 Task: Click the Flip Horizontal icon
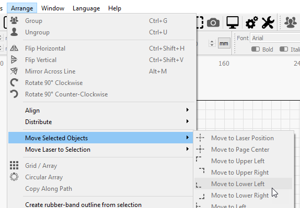click(x=14, y=48)
